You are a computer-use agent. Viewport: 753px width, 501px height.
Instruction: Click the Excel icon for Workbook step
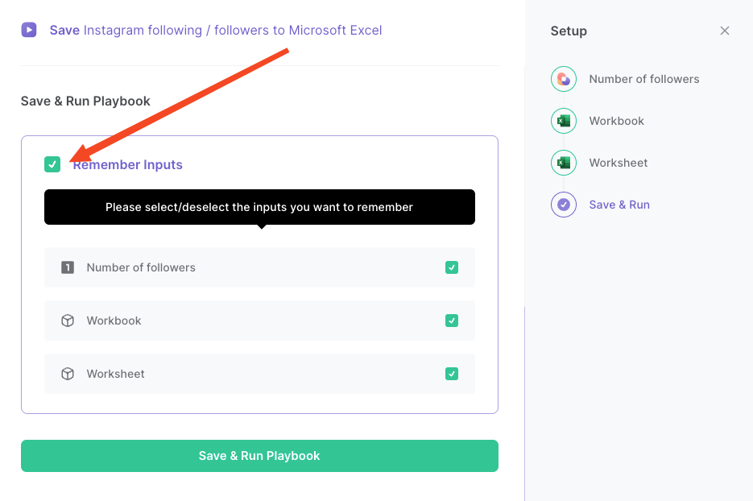pyautogui.click(x=563, y=121)
